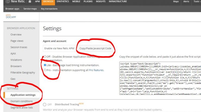Click the DOCAPP app name

tap(11, 17)
